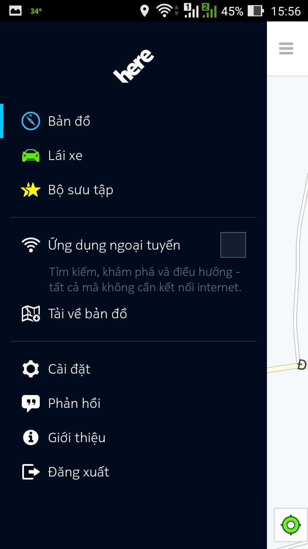The height and width of the screenshot is (549, 308).
Task: Tap the Wi-Fi icon beside Ứng dụng ngoại tuyến
Action: (x=31, y=245)
